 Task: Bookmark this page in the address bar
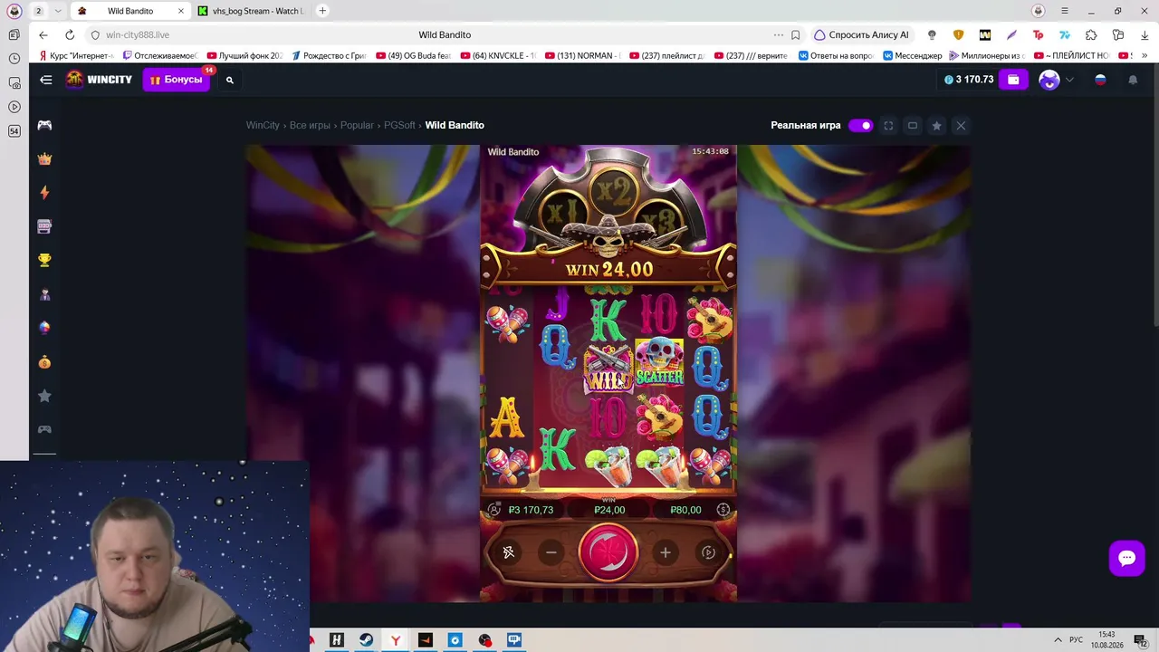coord(795,35)
